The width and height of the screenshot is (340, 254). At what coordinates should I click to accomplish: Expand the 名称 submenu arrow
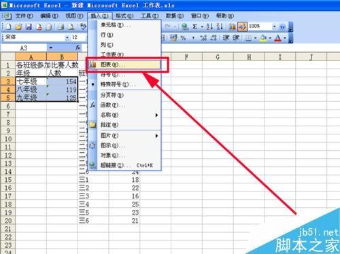click(x=156, y=115)
